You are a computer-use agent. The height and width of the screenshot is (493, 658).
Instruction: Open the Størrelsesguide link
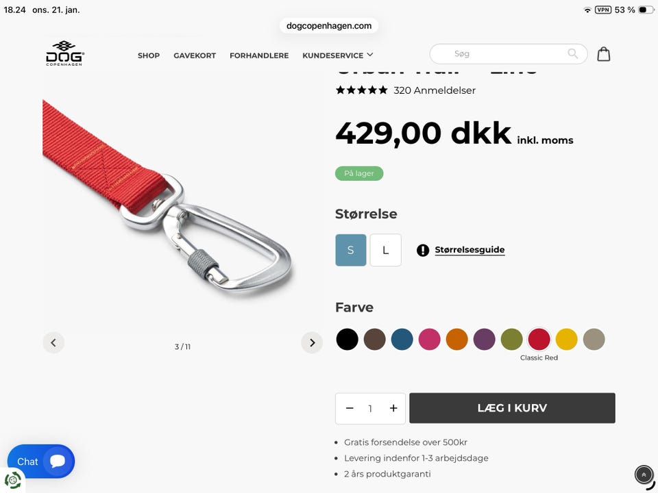coord(470,250)
